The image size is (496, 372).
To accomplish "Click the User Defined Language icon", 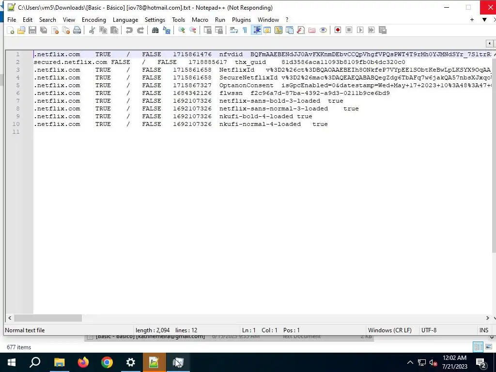I will (267, 30).
